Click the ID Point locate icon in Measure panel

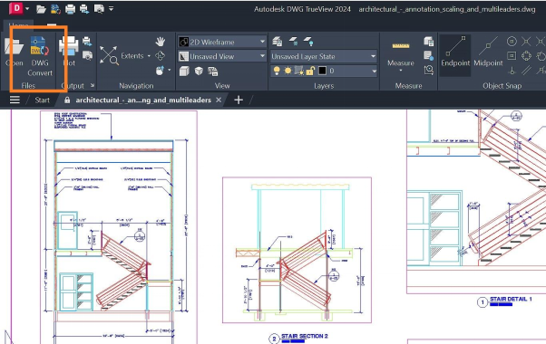click(429, 70)
